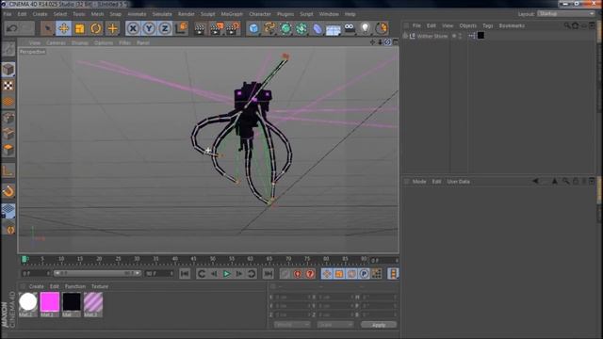603x339 pixels.
Task: Click the black texture tag on Wither Storm
Action: pos(481,36)
